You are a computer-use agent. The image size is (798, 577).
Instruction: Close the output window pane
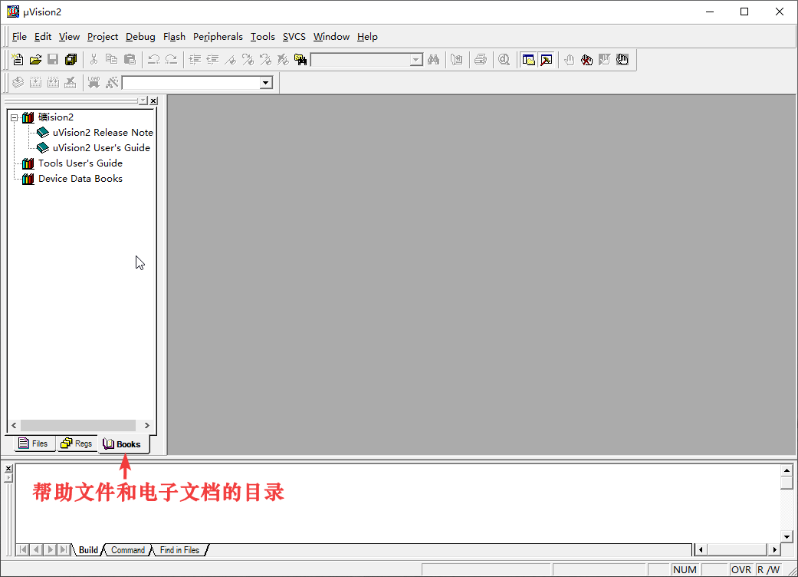(x=8, y=469)
